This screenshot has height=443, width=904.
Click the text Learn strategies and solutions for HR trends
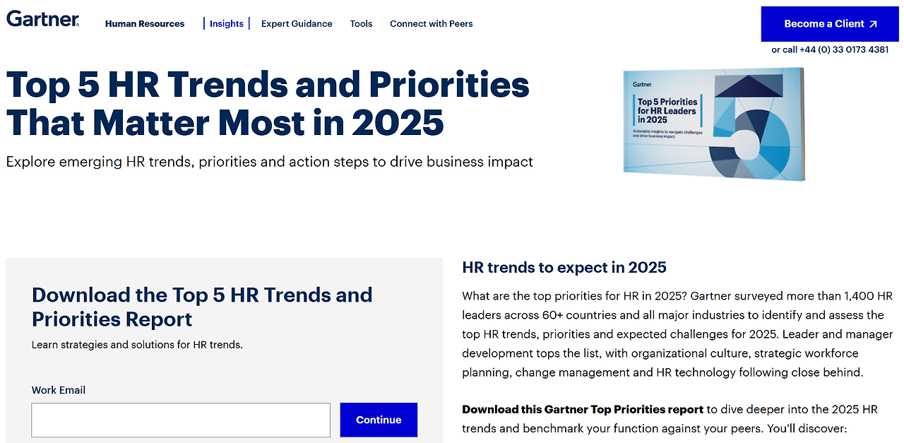click(x=137, y=345)
